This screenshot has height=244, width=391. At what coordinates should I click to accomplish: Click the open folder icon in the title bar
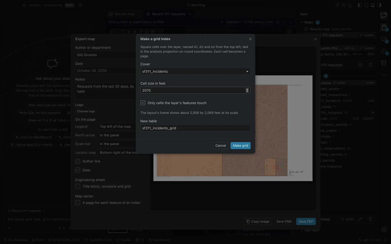click(344, 5)
